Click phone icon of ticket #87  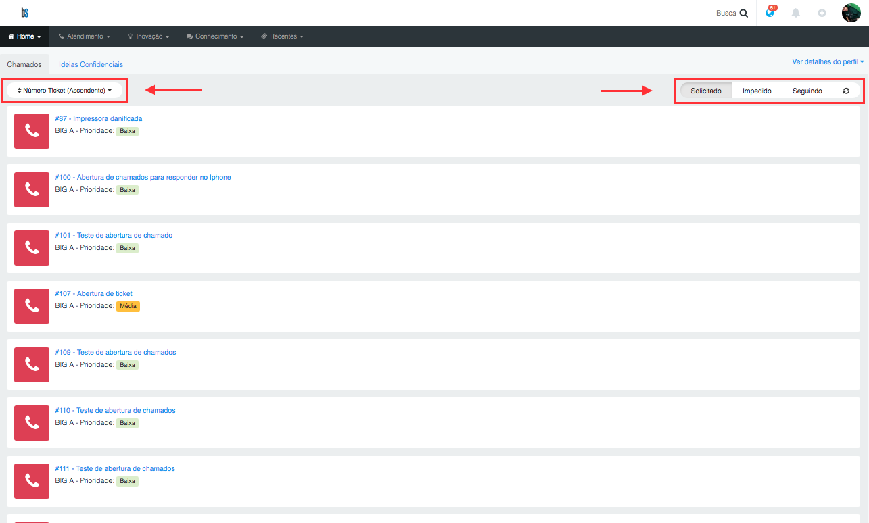tap(32, 131)
